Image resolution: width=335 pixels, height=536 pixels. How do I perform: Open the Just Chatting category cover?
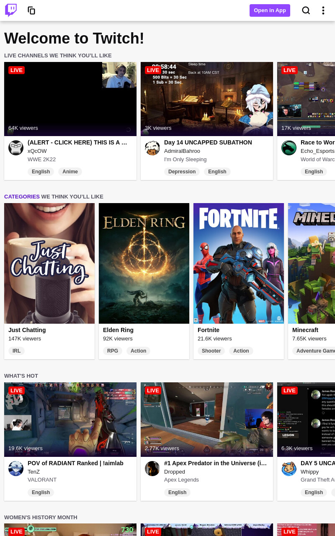coord(49,263)
